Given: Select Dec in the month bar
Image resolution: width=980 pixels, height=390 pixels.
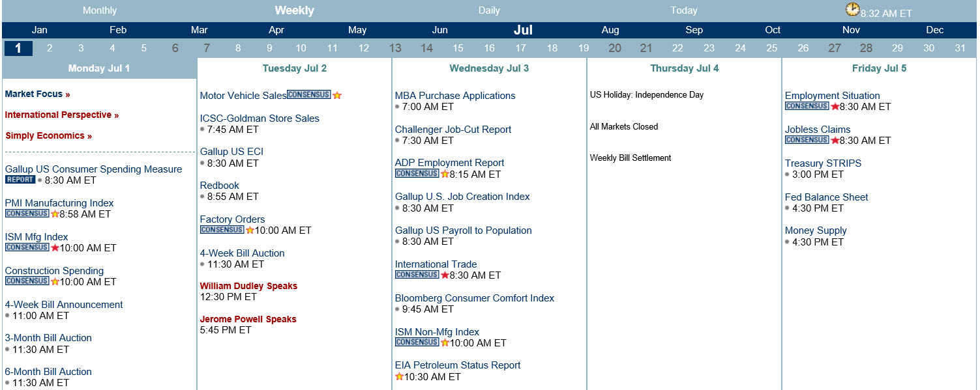Looking at the screenshot, I should click(x=935, y=30).
